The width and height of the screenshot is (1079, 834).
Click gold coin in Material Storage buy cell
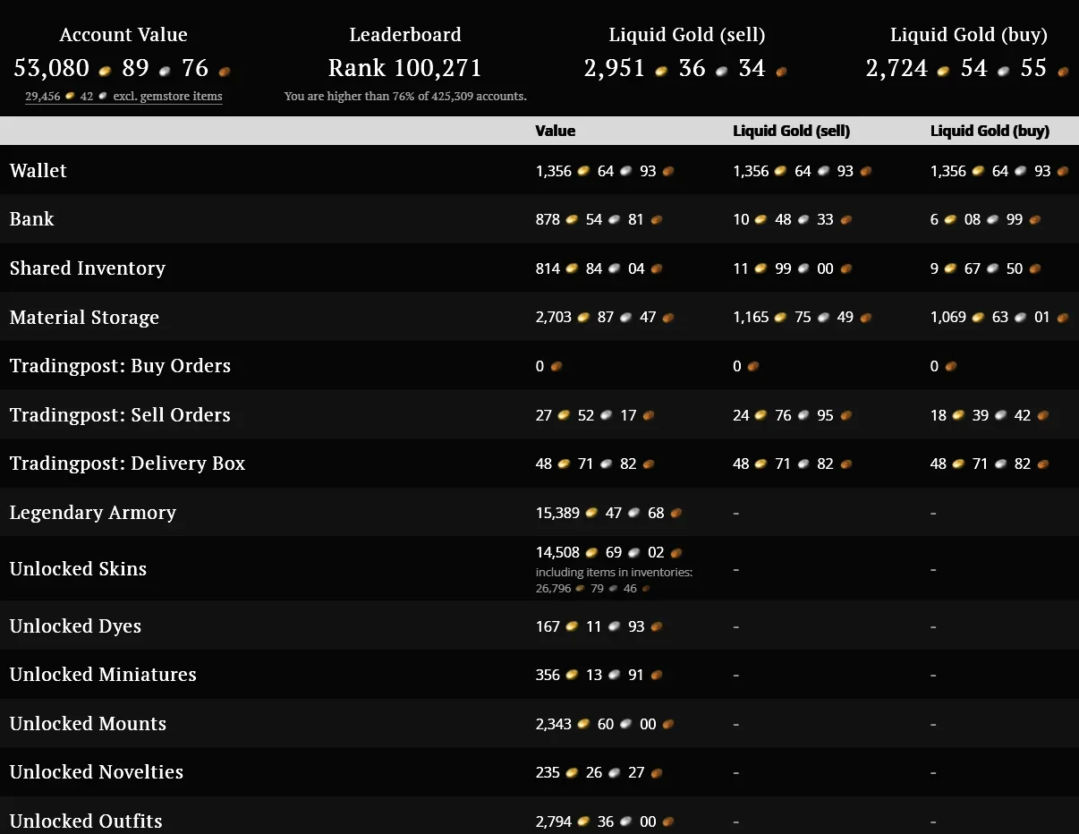(978, 318)
